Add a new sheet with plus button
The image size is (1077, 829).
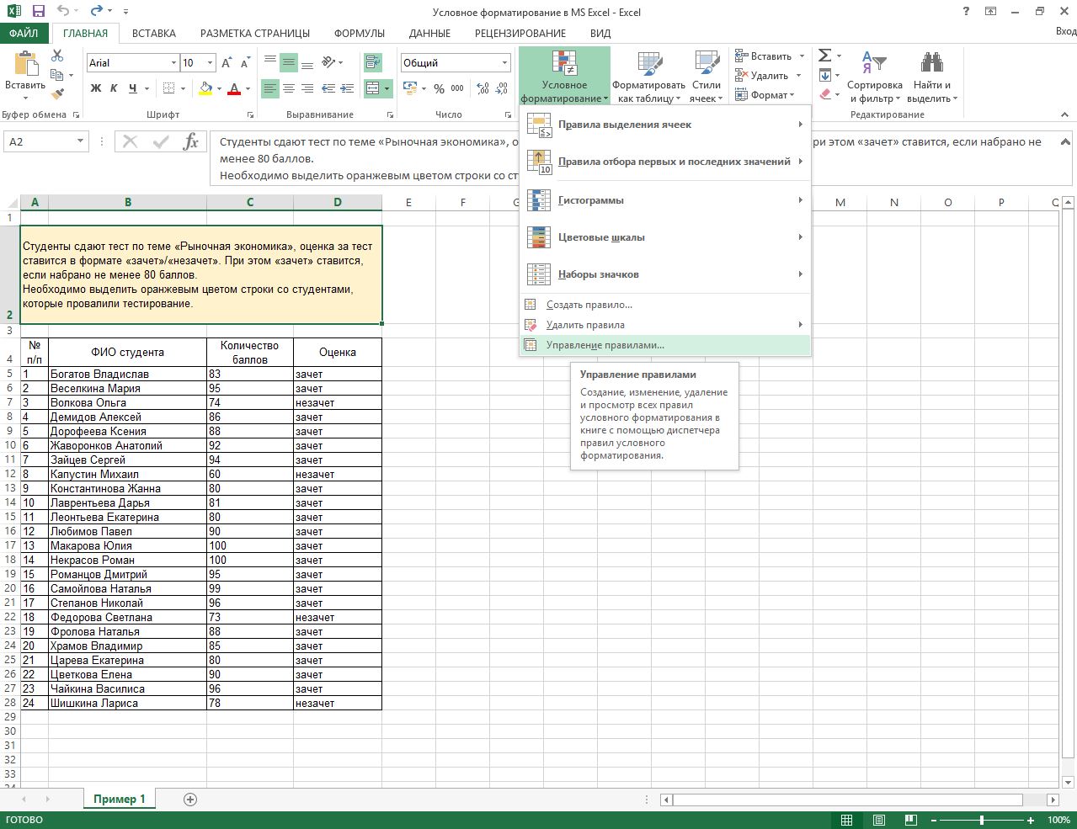[190, 800]
